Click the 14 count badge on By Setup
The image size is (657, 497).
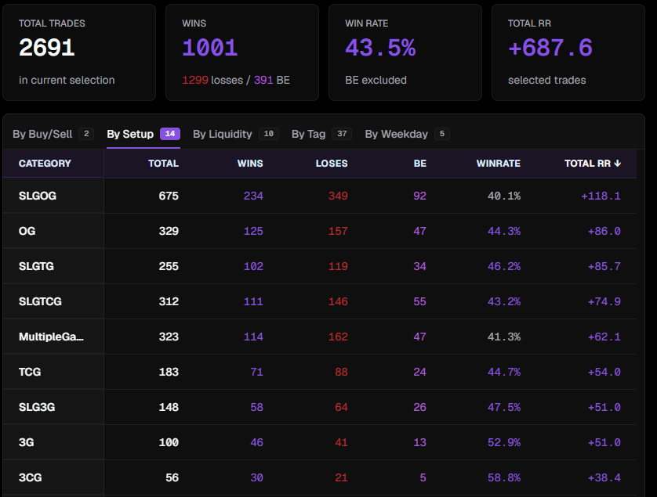tap(170, 134)
